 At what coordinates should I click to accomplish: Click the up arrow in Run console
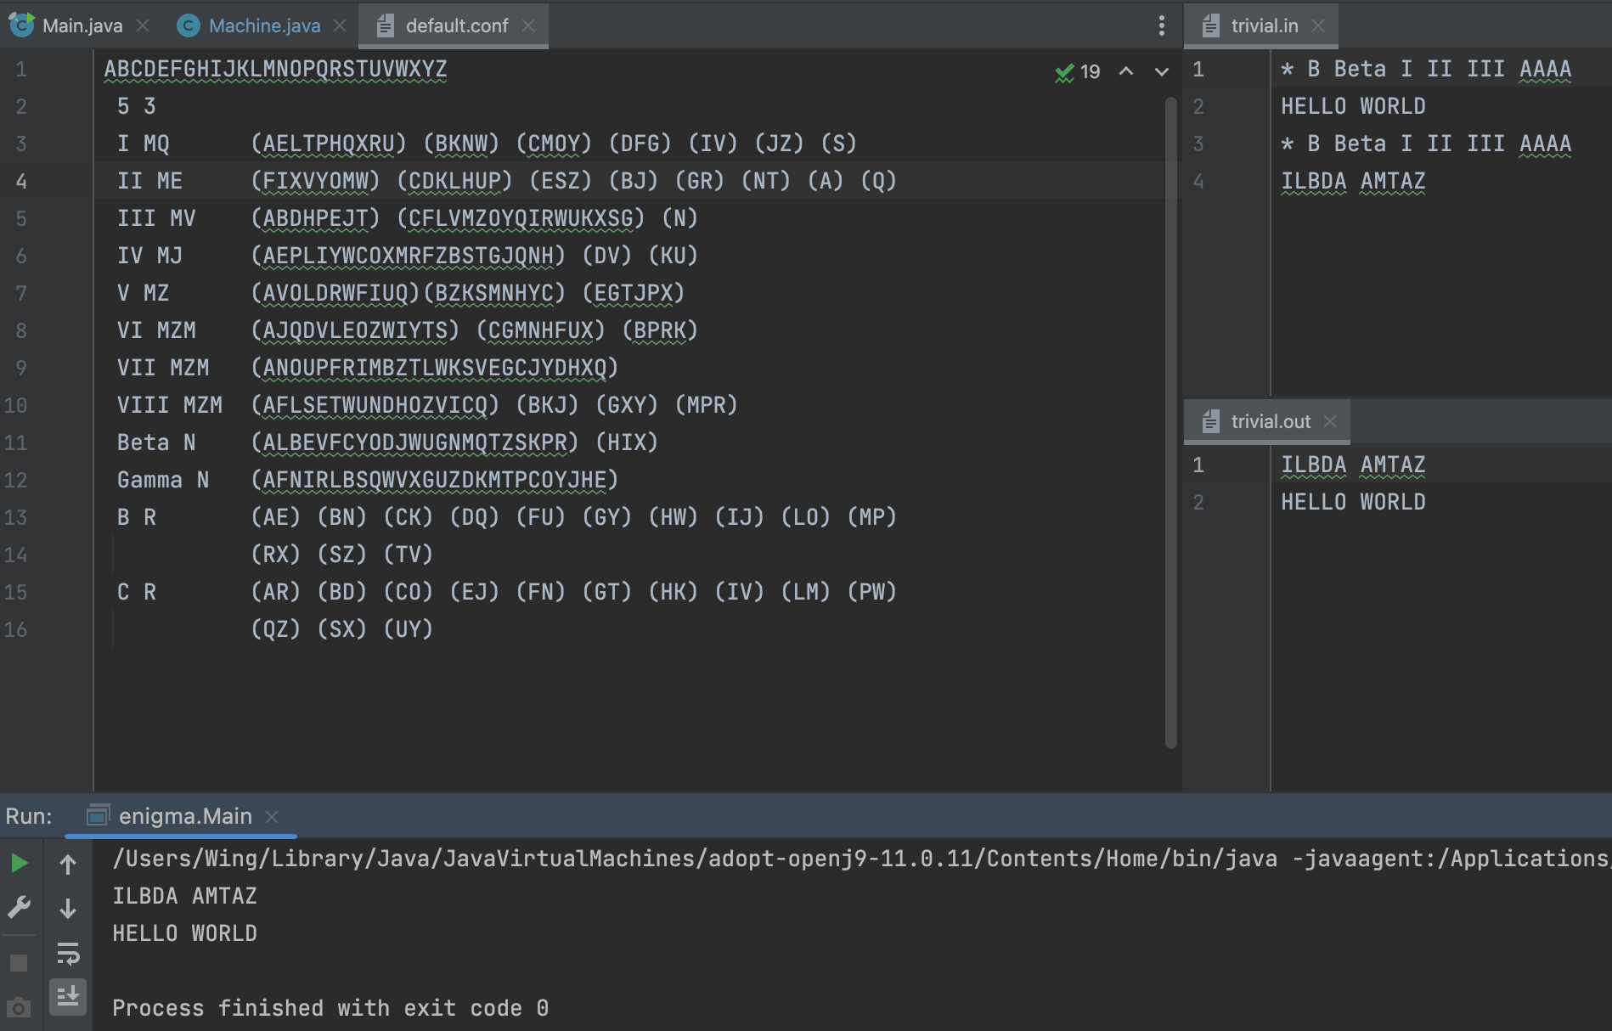tap(68, 865)
